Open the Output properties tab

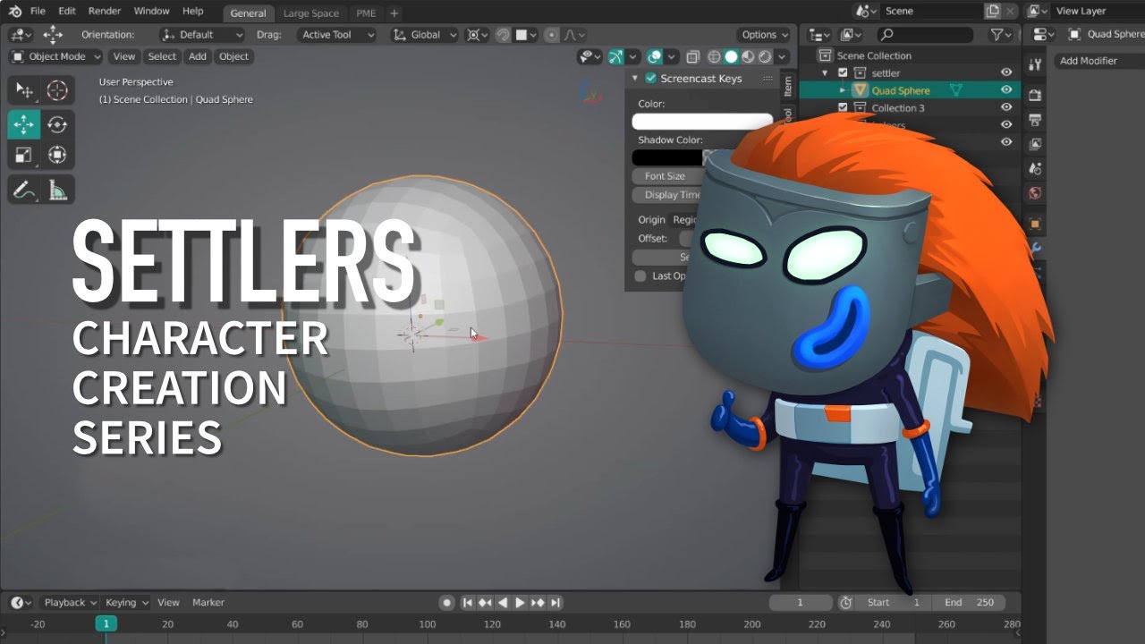(x=1034, y=120)
